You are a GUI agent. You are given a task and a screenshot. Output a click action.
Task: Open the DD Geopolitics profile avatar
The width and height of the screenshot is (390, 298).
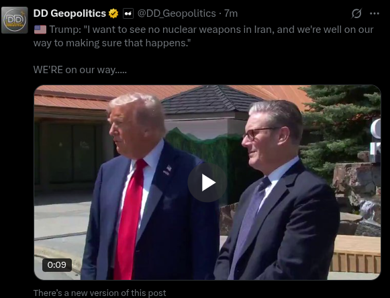[x=14, y=20]
